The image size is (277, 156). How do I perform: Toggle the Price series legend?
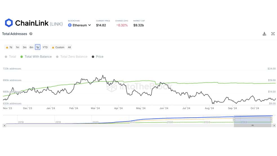(x=97, y=57)
